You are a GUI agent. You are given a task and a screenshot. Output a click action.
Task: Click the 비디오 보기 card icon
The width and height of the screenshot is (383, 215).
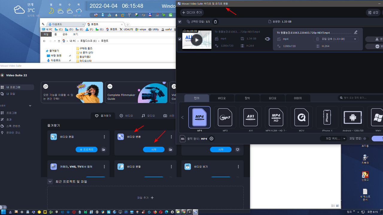point(188,167)
